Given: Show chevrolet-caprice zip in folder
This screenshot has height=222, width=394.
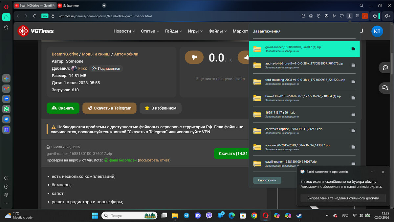Looking at the screenshot, I should (x=353, y=131).
